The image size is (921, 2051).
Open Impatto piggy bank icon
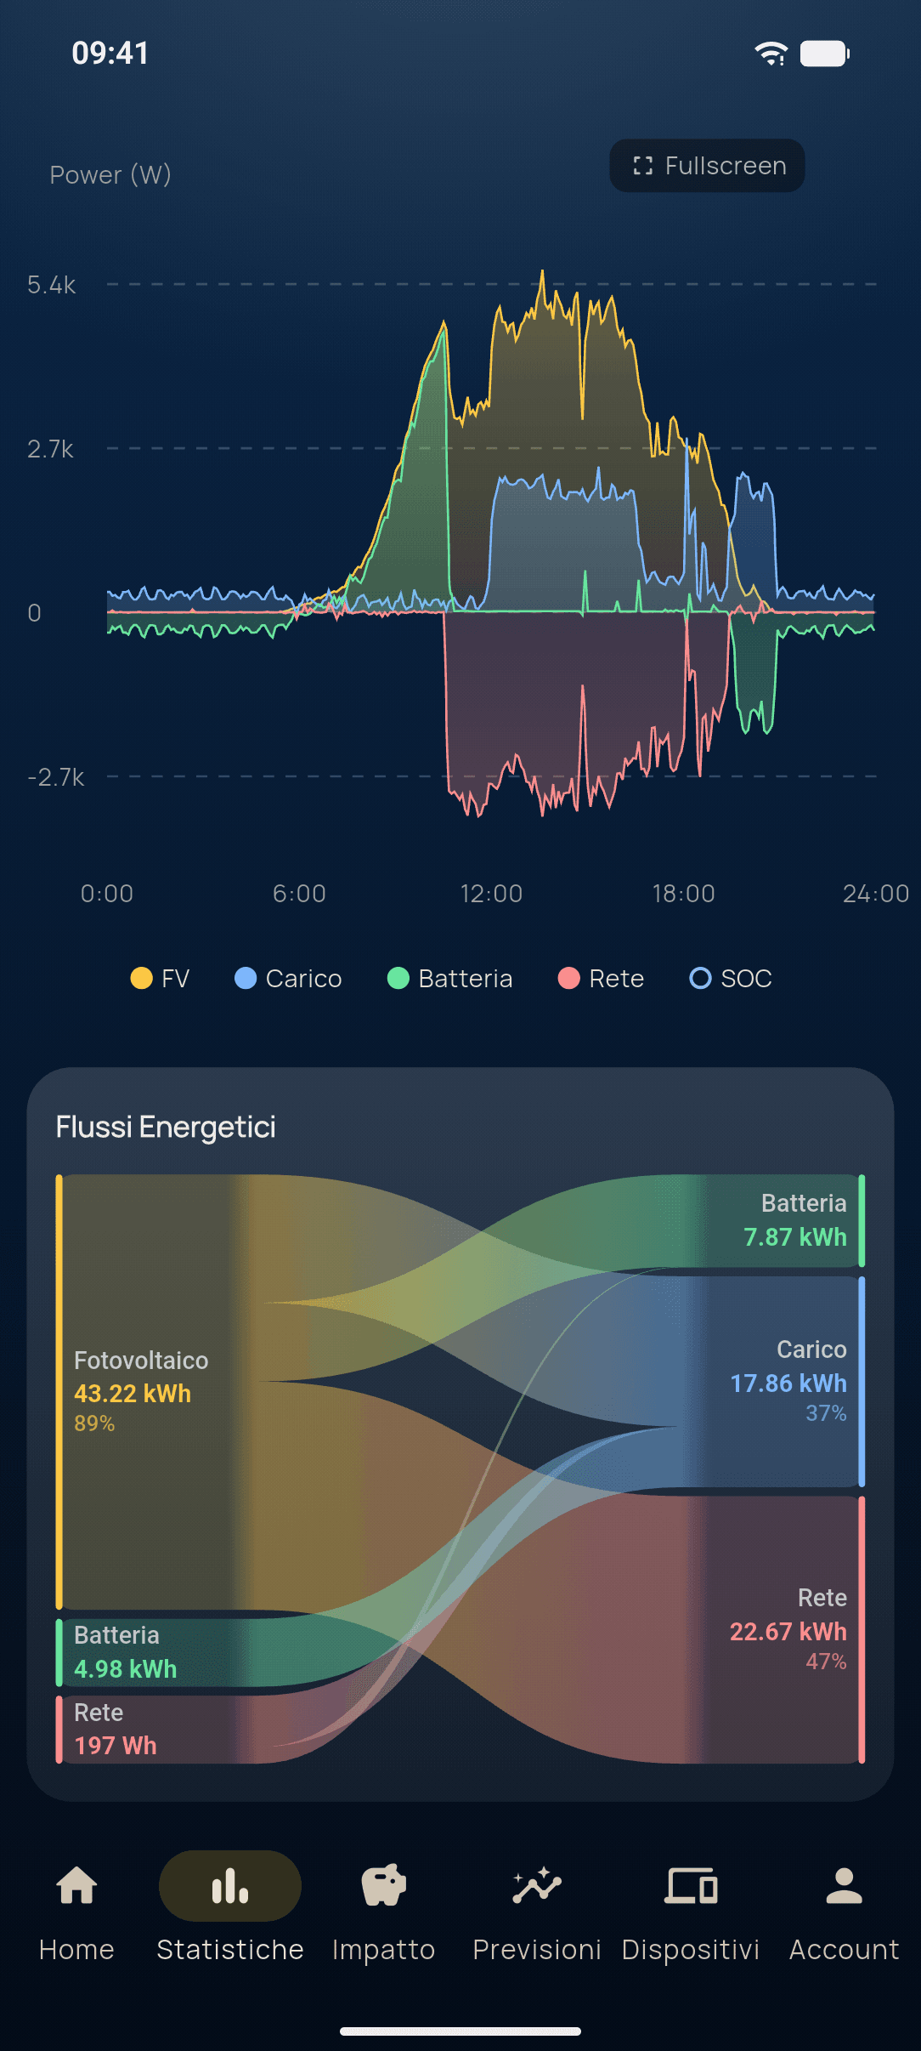[x=384, y=1885]
